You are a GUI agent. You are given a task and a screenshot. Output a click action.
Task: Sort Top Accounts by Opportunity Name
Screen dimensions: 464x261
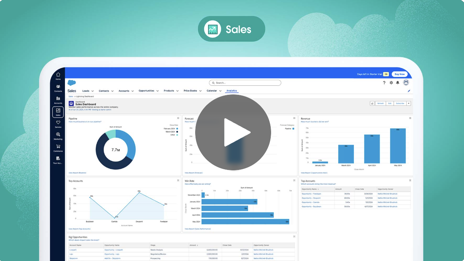(310, 189)
